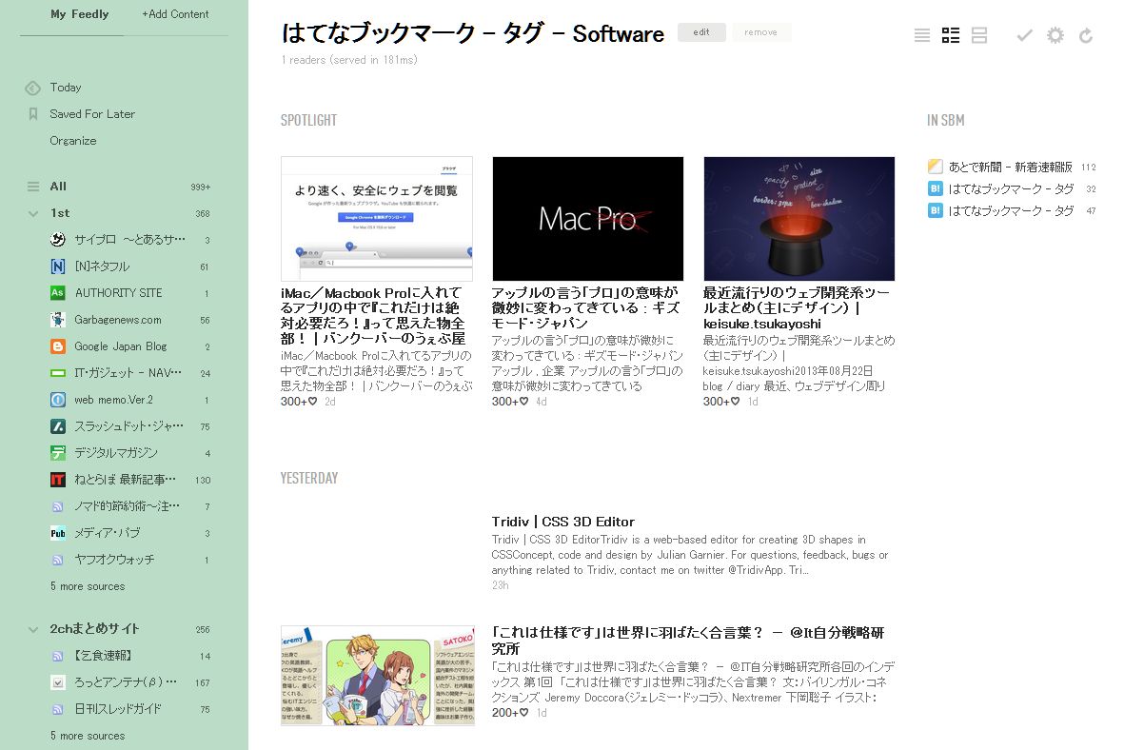The image size is (1124, 750).
Task: Open feed settings gear icon
Action: [x=1055, y=35]
